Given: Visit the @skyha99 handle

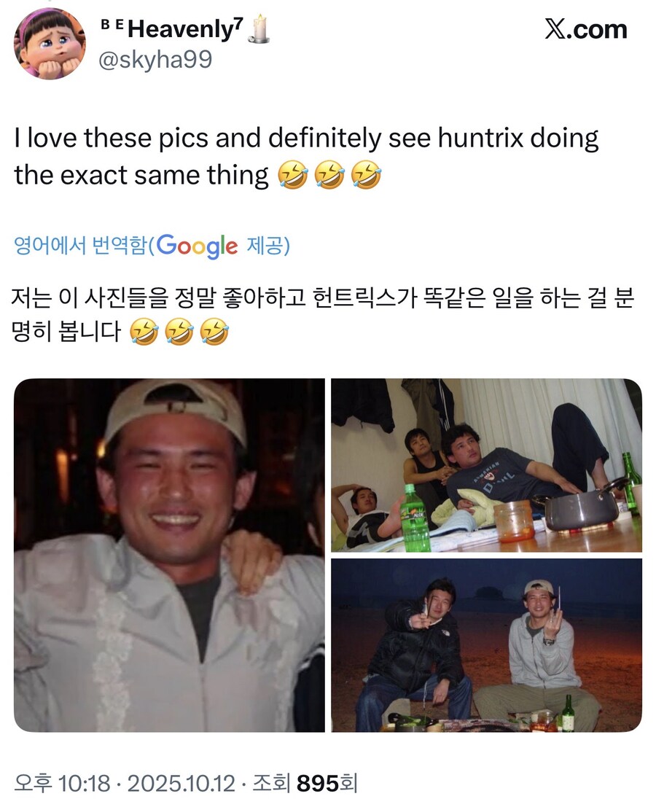Looking at the screenshot, I should click(155, 59).
